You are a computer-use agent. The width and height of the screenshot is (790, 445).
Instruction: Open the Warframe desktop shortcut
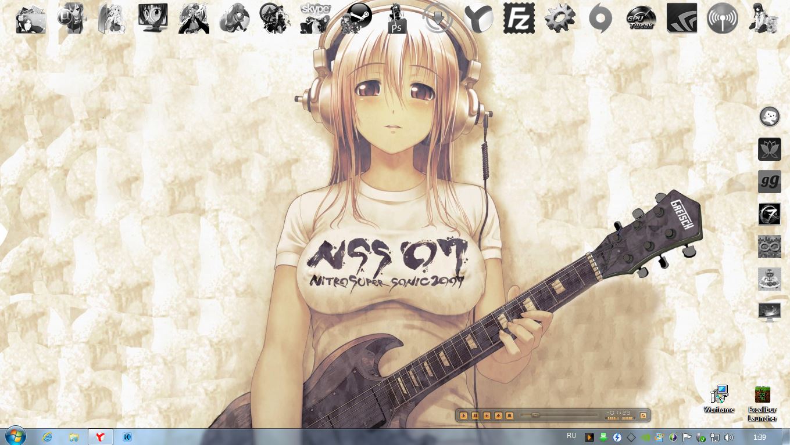[x=719, y=399]
